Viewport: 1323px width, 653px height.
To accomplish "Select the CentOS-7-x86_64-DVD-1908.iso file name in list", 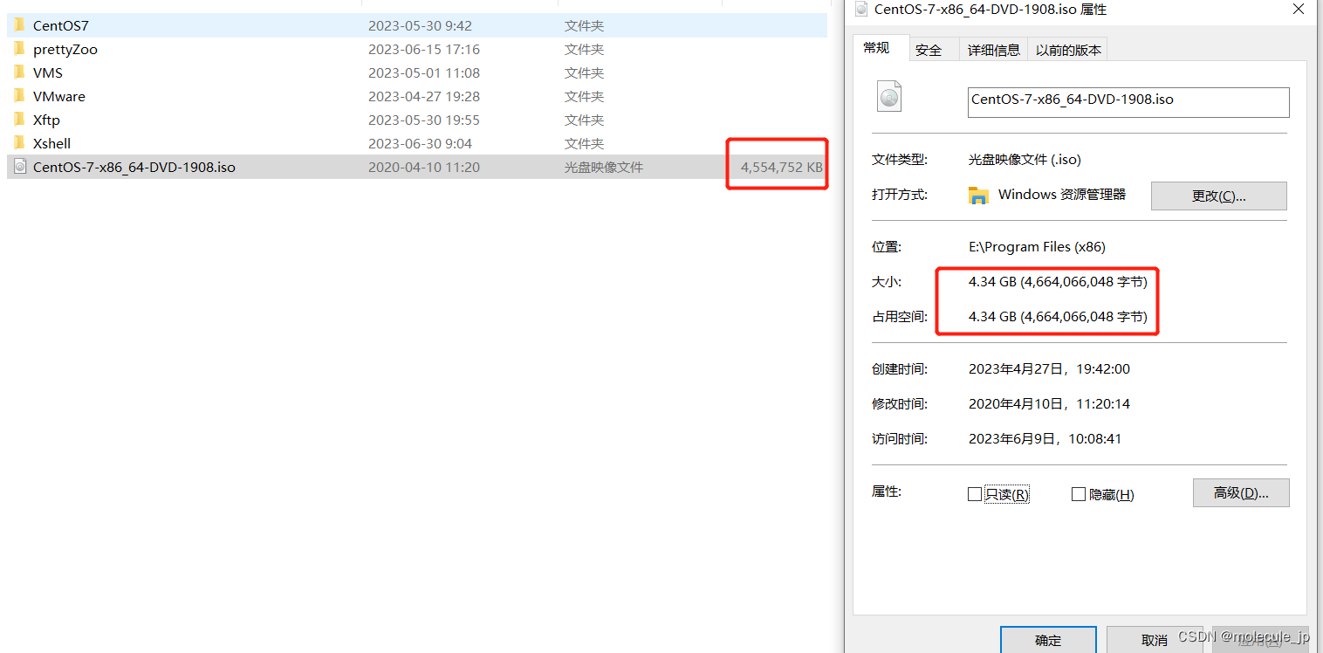I will (134, 167).
